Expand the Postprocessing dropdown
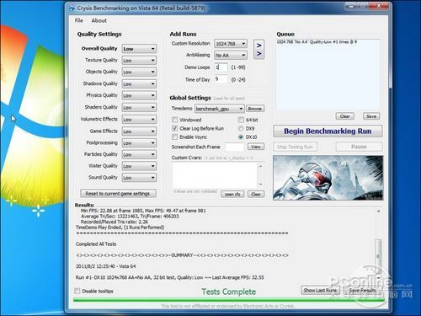The image size is (421, 316). pyautogui.click(x=139, y=143)
